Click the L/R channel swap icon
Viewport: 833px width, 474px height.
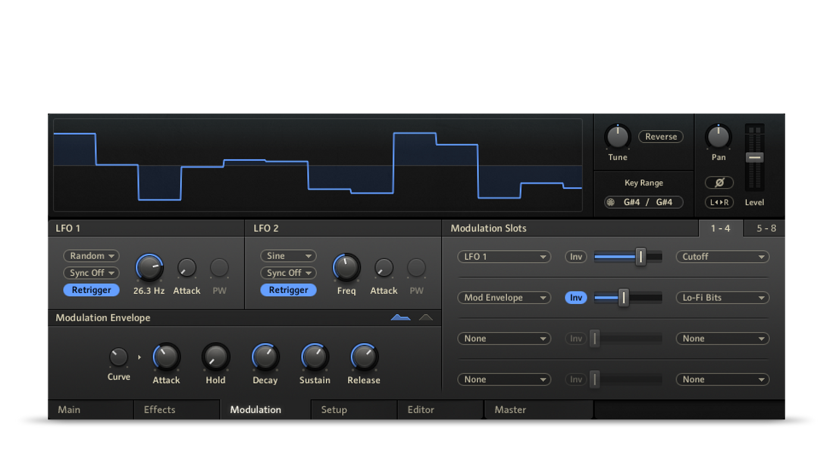tap(719, 203)
